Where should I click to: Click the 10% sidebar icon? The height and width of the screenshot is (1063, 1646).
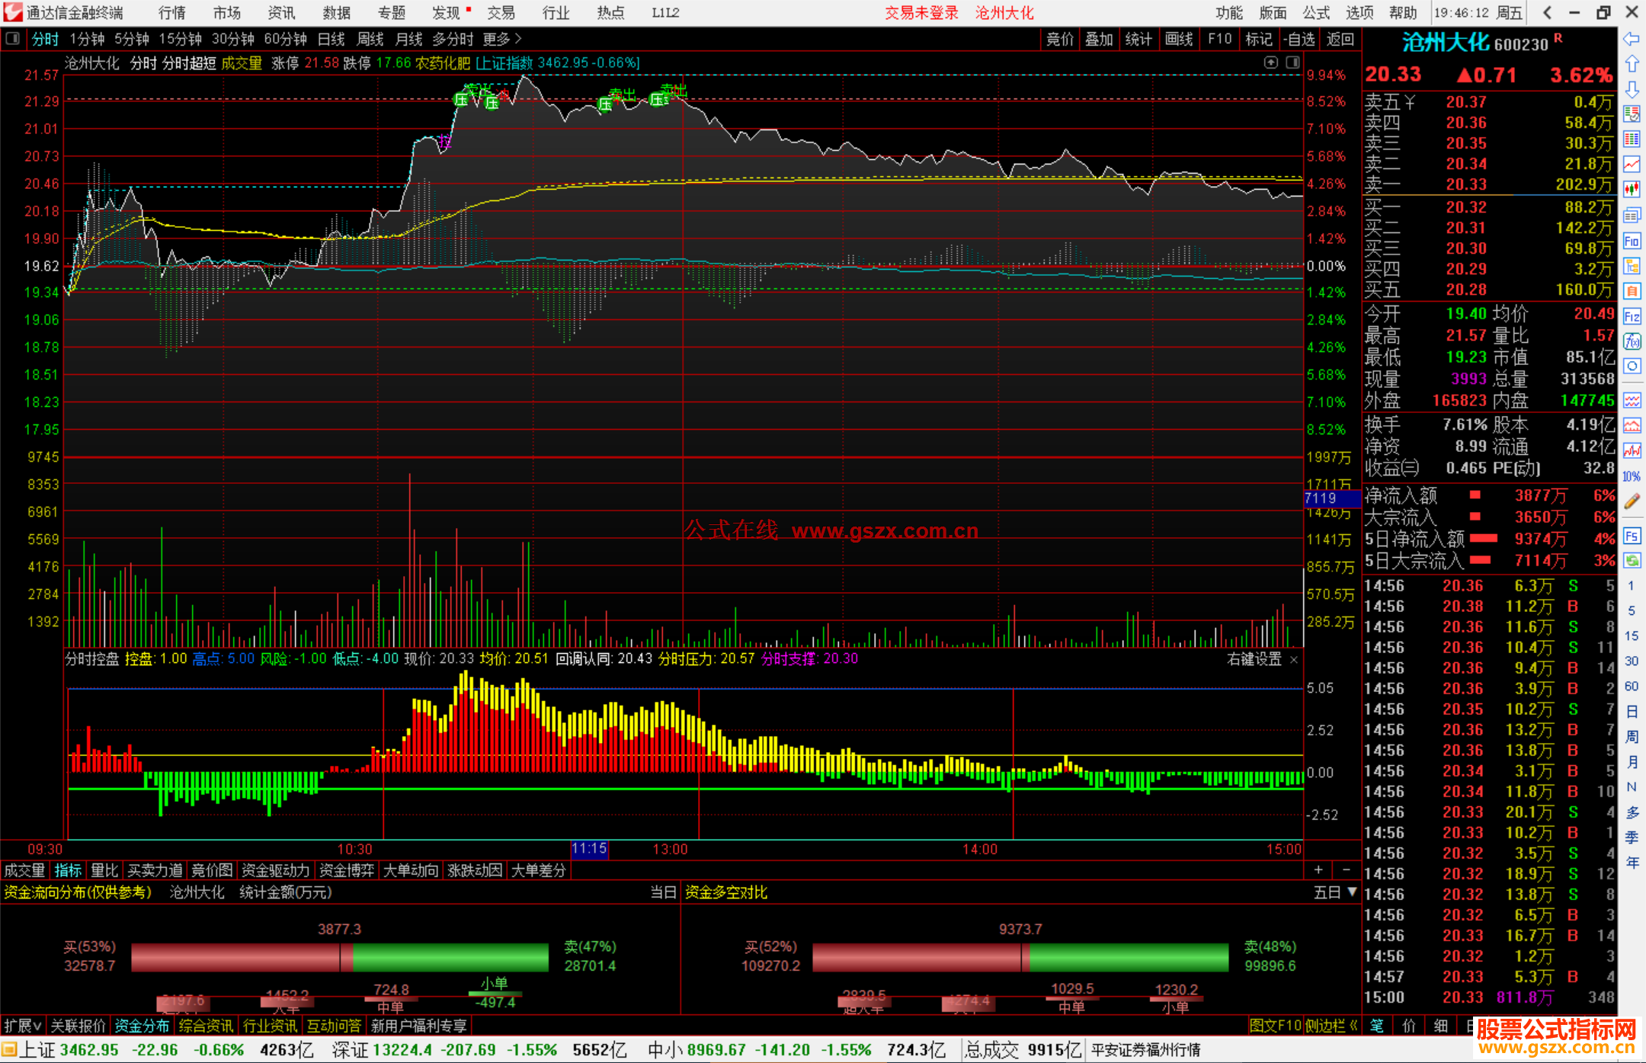(x=1632, y=476)
